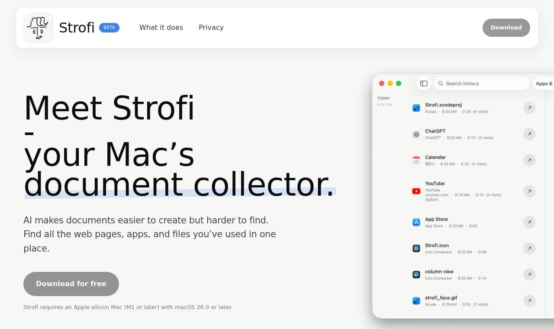Open the ChatGPT entry with its arrow button
This screenshot has height=329, width=554.
click(529, 134)
